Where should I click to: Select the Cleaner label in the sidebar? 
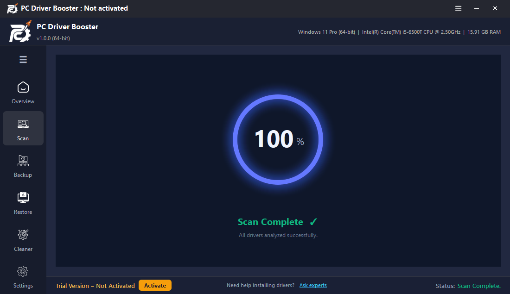coord(23,249)
